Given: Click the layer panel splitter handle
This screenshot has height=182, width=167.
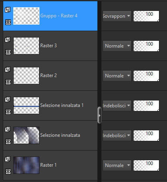Looking at the screenshot, I should point(99,115).
